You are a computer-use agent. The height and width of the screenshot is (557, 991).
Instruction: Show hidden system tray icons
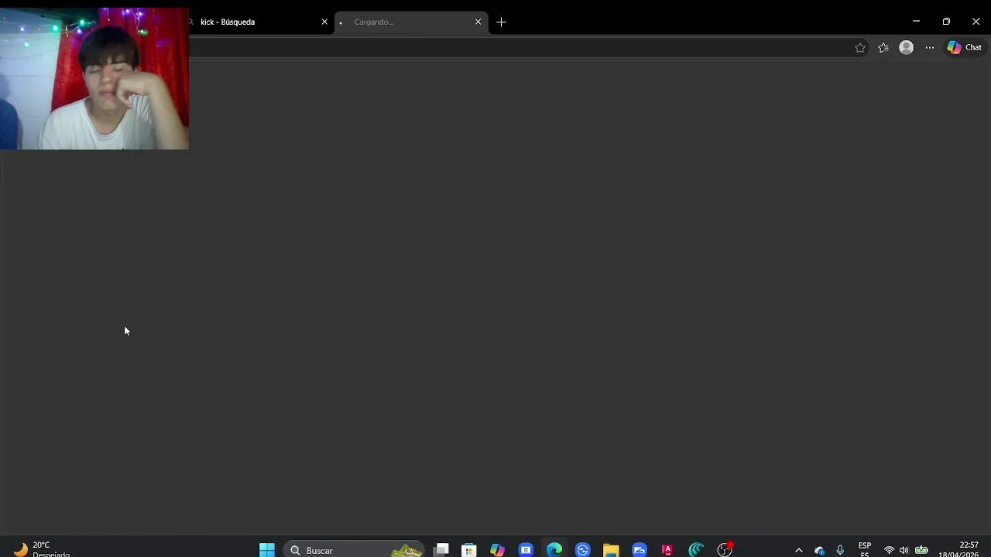click(x=799, y=550)
